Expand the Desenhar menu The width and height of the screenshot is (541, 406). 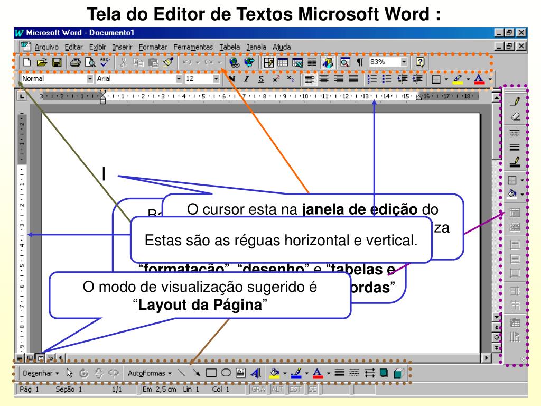tap(41, 373)
